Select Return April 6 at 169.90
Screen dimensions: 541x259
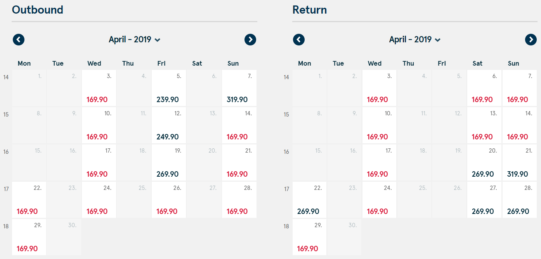click(484, 88)
